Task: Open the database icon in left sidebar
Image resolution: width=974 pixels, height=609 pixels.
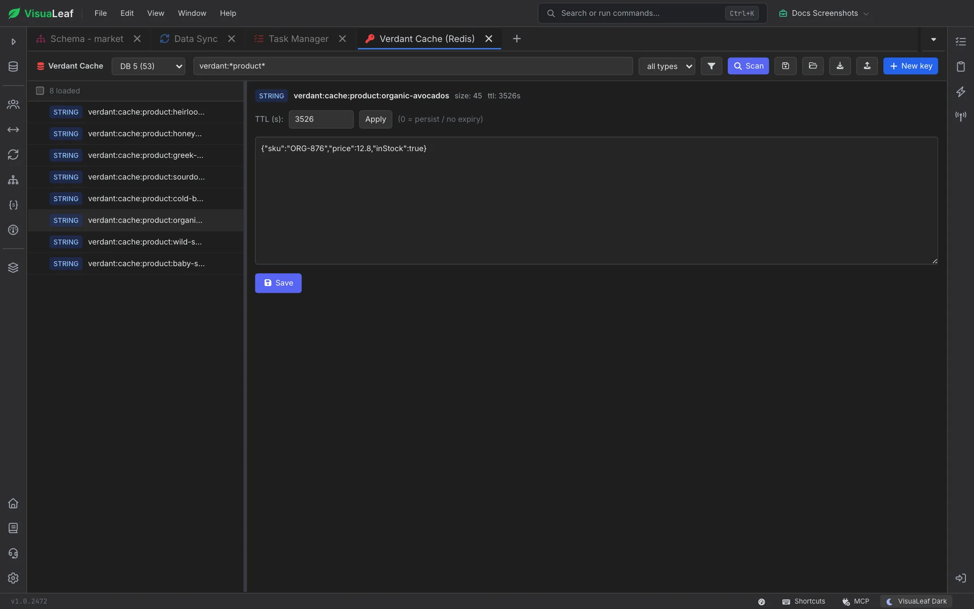Action: click(13, 66)
